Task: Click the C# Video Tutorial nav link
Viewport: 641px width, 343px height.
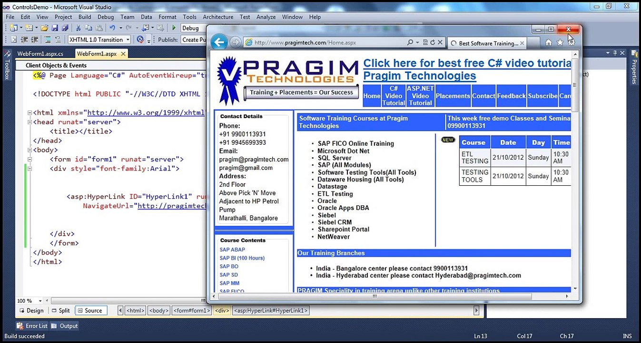Action: 394,96
